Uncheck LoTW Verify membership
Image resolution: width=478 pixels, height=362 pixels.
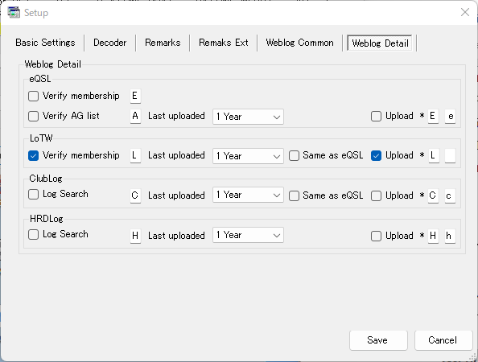pos(33,156)
